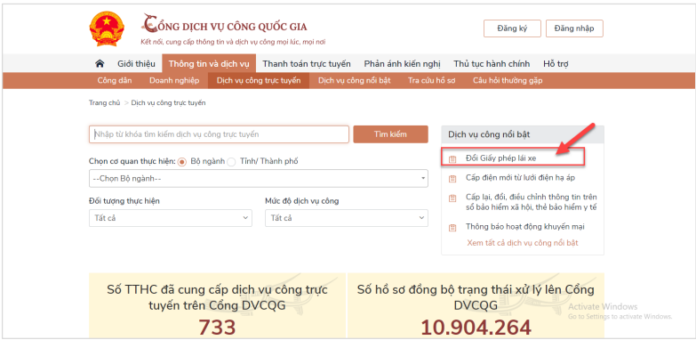Select Dịch vụ công trực tuyến submenu
The width and height of the screenshot is (696, 340).
click(259, 81)
